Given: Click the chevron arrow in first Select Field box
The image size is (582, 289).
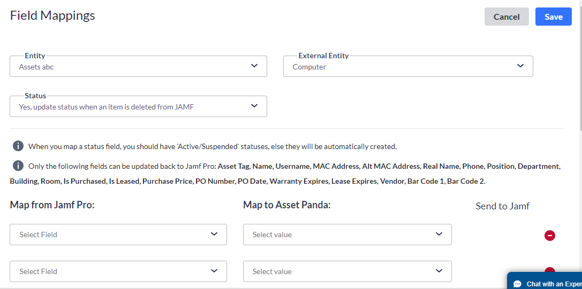Looking at the screenshot, I should 214,234.
